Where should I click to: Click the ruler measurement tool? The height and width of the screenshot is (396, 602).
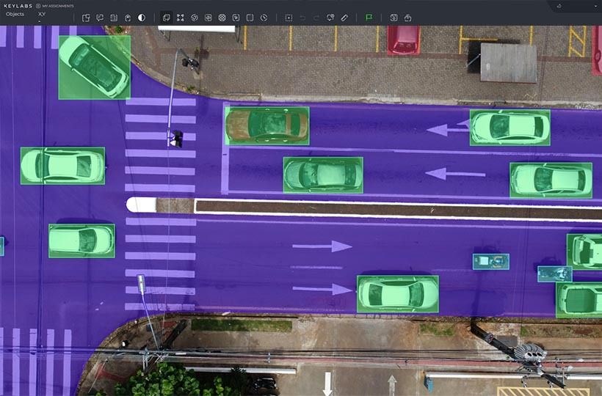click(344, 18)
